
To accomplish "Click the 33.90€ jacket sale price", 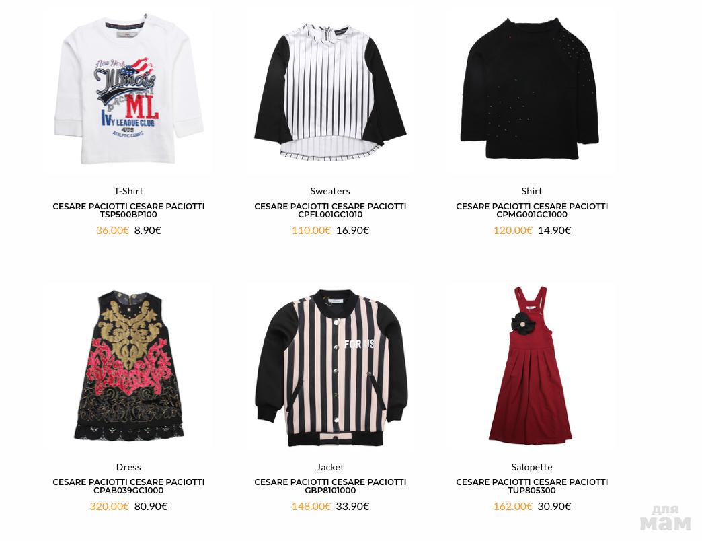I will click(x=353, y=507).
